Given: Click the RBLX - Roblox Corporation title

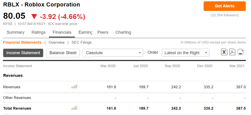Looking at the screenshot, I should pos(42,4).
